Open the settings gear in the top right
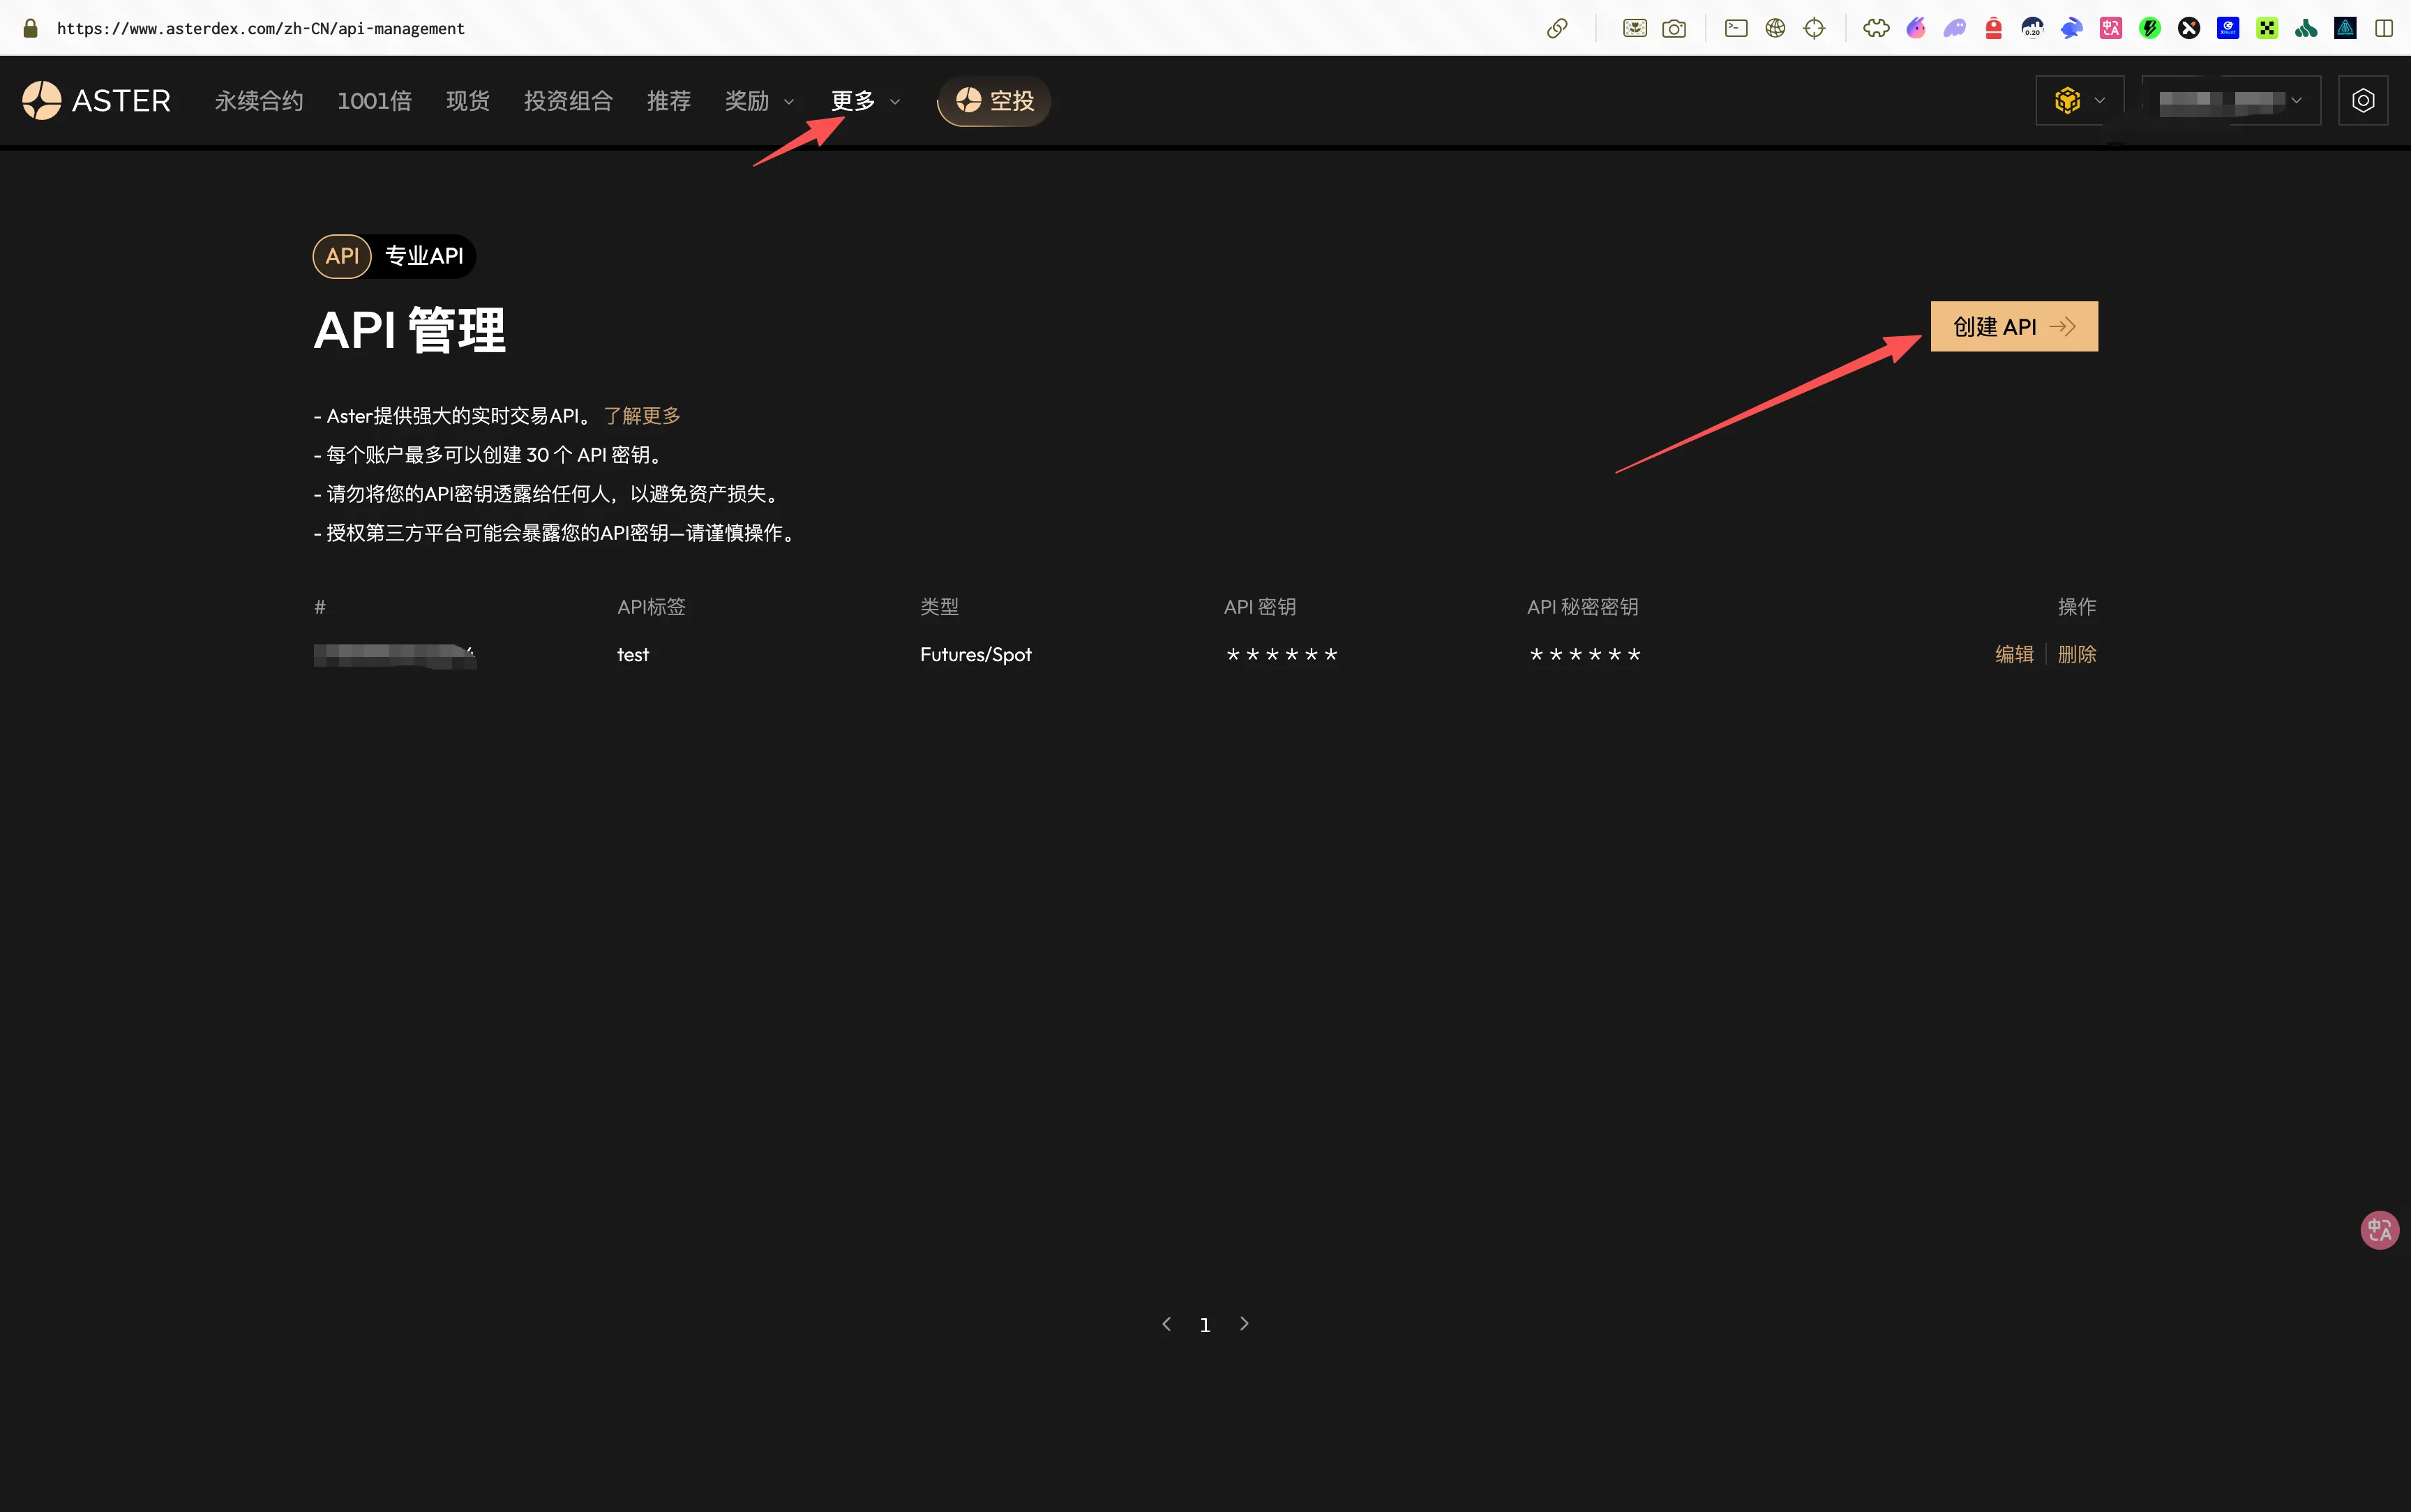Viewport: 2411px width, 1512px height. pyautogui.click(x=2362, y=100)
